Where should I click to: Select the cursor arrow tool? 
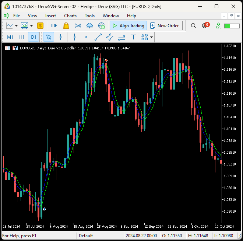click(49, 37)
